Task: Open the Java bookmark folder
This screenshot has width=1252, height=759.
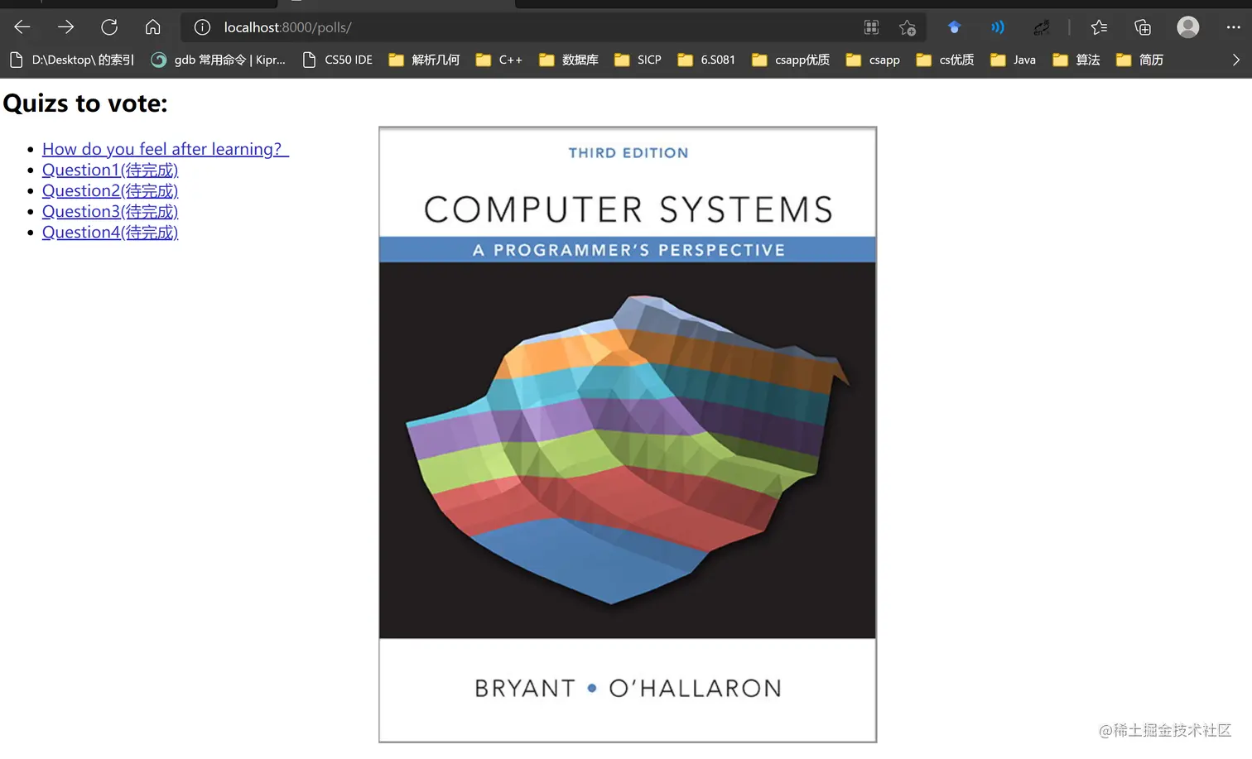Action: (1013, 60)
